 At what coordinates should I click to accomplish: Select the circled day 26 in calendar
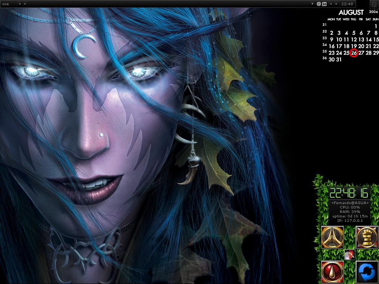click(354, 53)
